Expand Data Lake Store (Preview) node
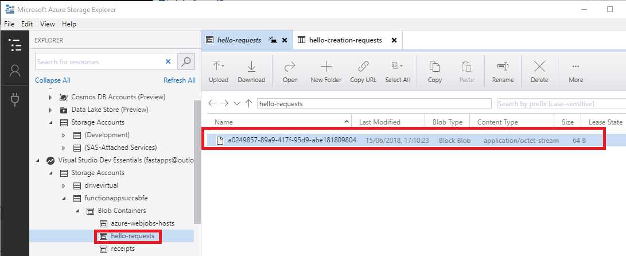626x256 pixels. click(x=50, y=110)
